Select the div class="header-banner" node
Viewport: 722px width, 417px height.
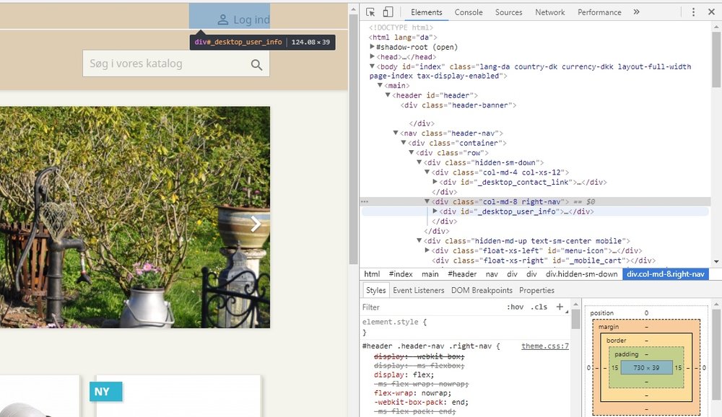pos(458,105)
